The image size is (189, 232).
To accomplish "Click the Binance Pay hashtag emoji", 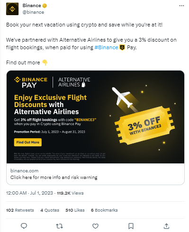I will point(122,47).
